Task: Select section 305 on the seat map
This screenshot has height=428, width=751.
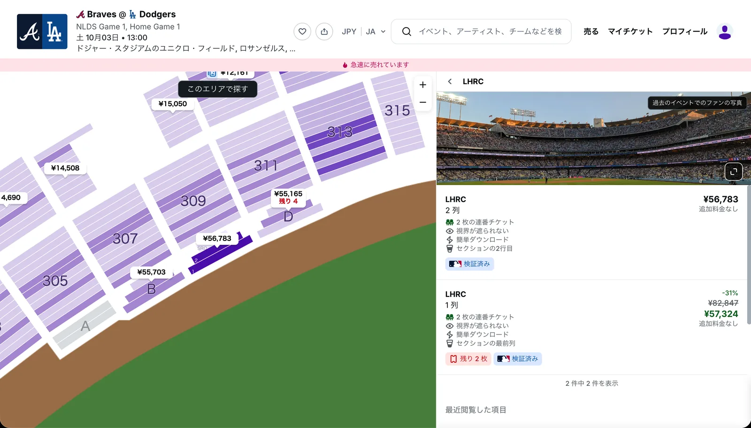Action: [x=55, y=280]
